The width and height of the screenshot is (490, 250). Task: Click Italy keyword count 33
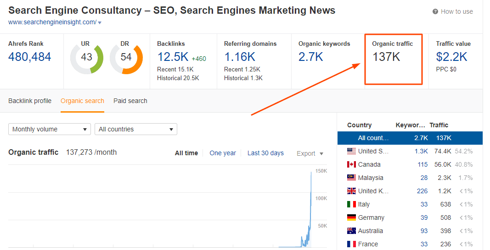(424, 204)
